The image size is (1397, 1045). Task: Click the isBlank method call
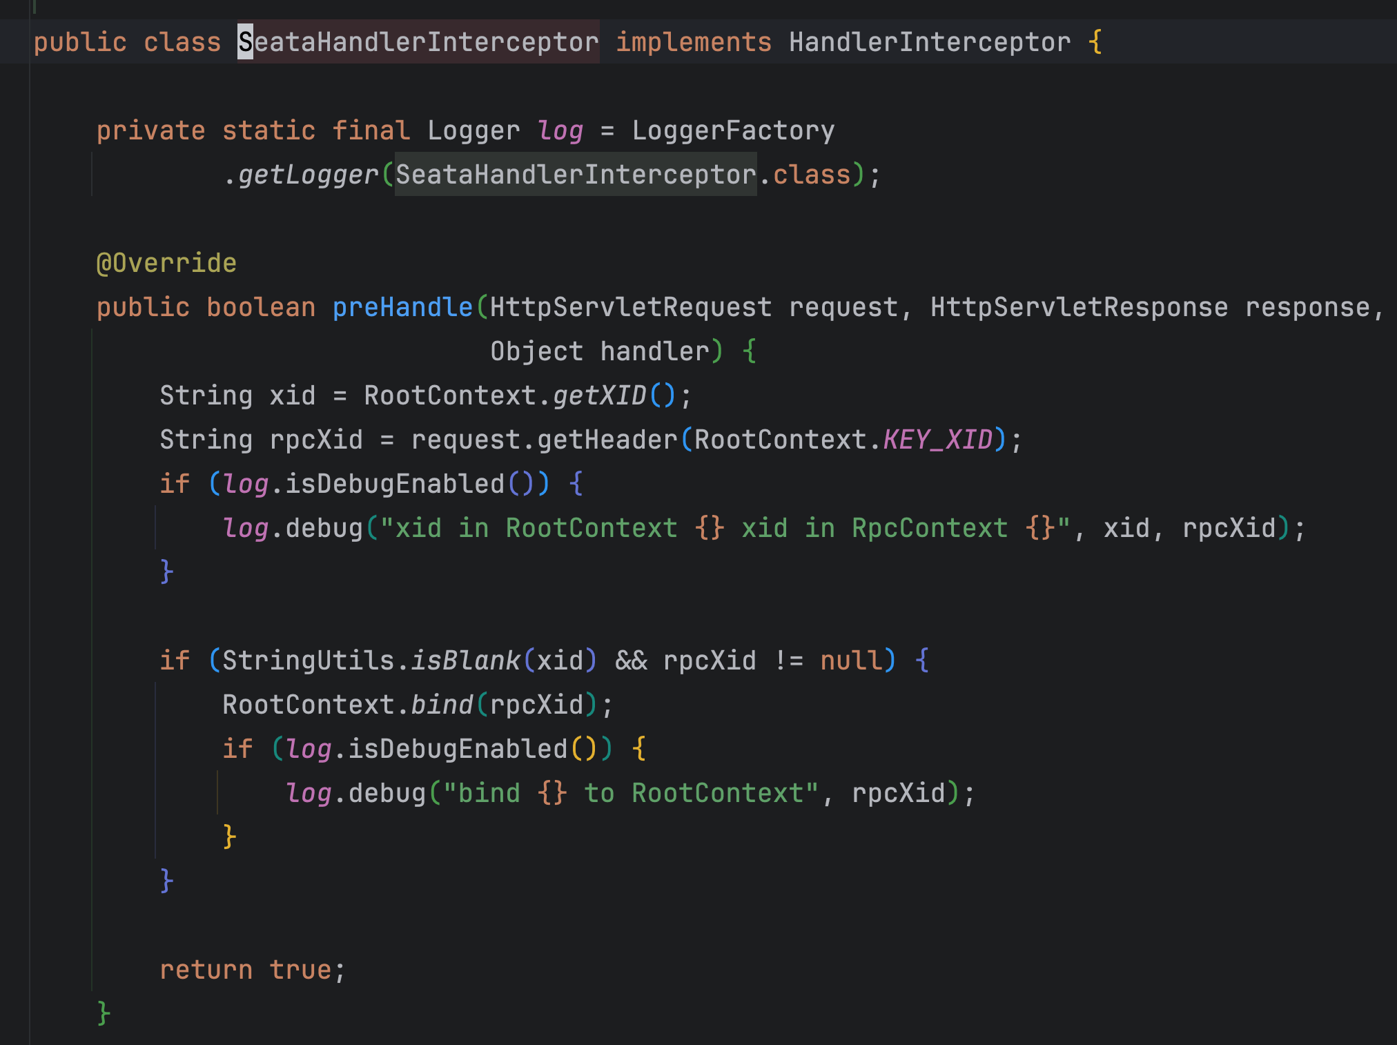[x=465, y=661]
